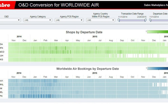The image size is (168, 104).
Task: Click the 2/28/2015 transaction end date
Action: [142, 17]
